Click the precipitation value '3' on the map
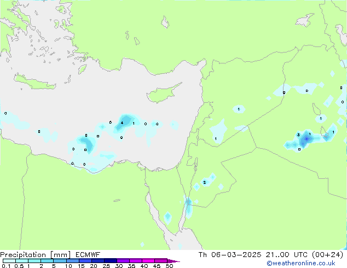347x268 pixels. pos(298,135)
